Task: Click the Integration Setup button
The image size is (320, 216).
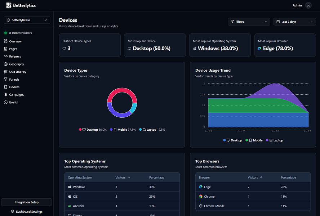Action: pos(27,202)
